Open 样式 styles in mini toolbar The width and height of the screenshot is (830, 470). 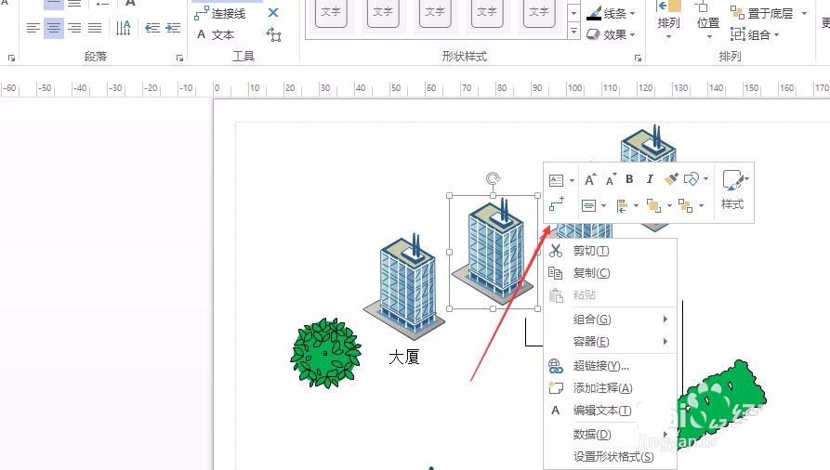coord(733,189)
